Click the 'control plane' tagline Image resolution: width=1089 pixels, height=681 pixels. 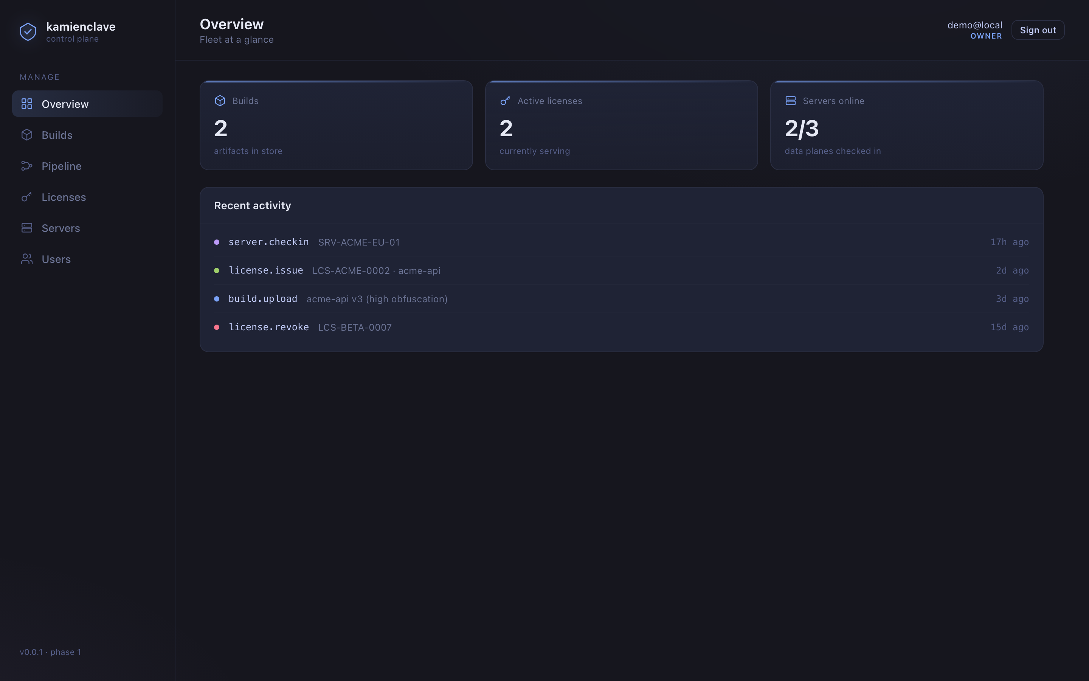tap(73, 39)
